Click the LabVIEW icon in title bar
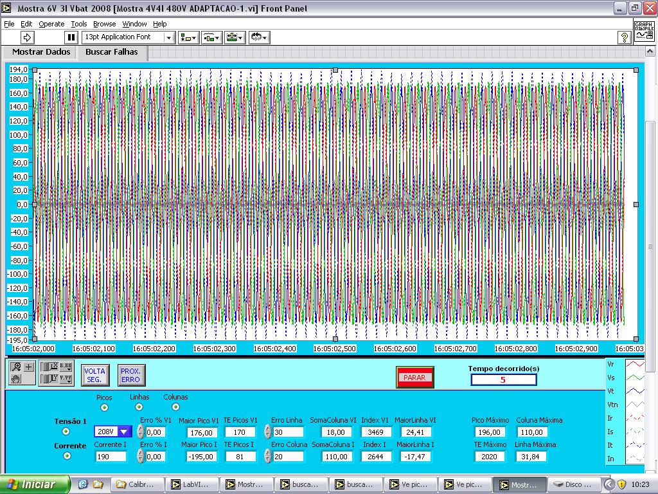Screen dimensions: 658x494 coord(6,8)
